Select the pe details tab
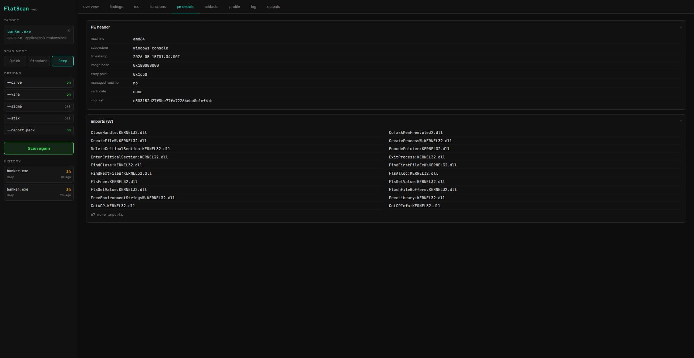The width and height of the screenshot is (694, 358). [x=185, y=7]
